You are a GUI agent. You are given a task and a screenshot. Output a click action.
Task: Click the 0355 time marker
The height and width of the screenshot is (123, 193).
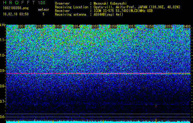tap(95, 26)
